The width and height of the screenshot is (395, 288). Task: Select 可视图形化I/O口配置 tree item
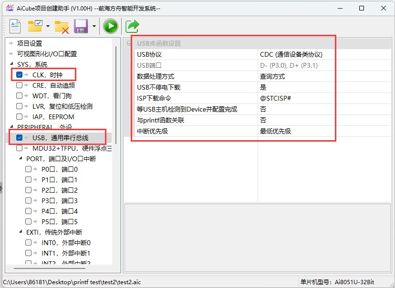click(47, 54)
